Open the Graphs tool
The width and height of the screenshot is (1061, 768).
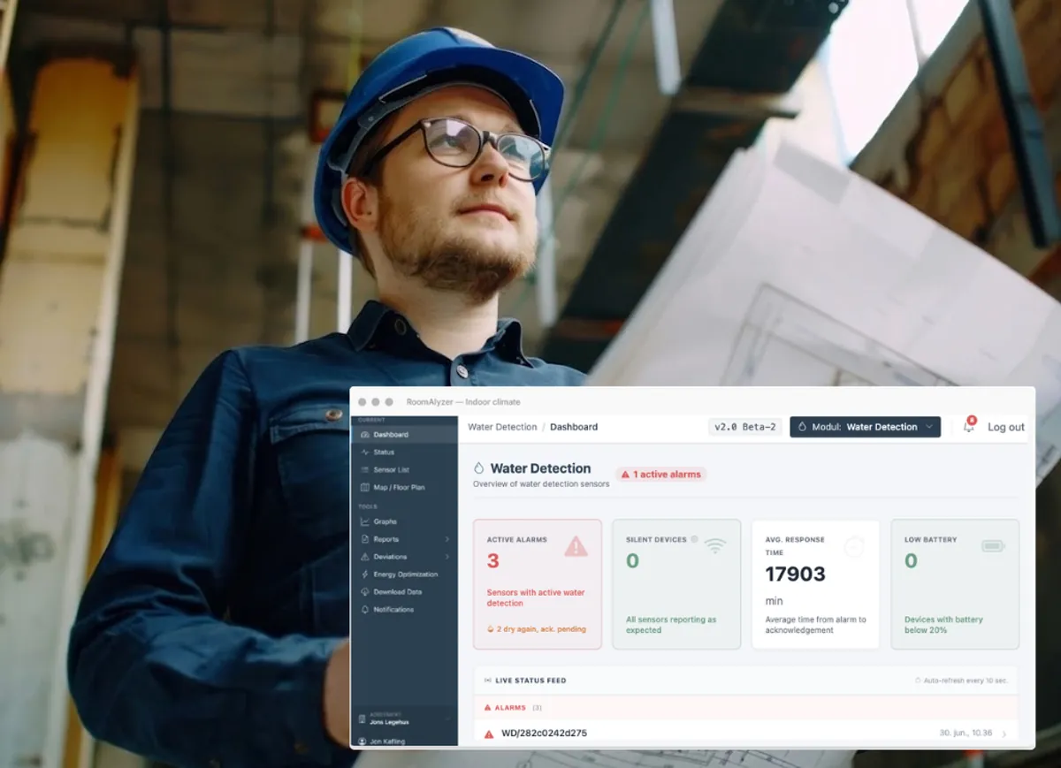click(x=404, y=522)
